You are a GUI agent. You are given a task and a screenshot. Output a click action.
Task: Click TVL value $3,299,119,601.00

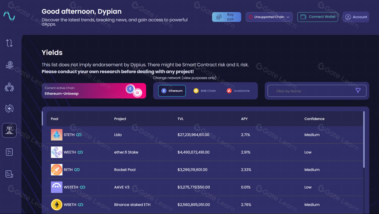pyautogui.click(x=193, y=170)
